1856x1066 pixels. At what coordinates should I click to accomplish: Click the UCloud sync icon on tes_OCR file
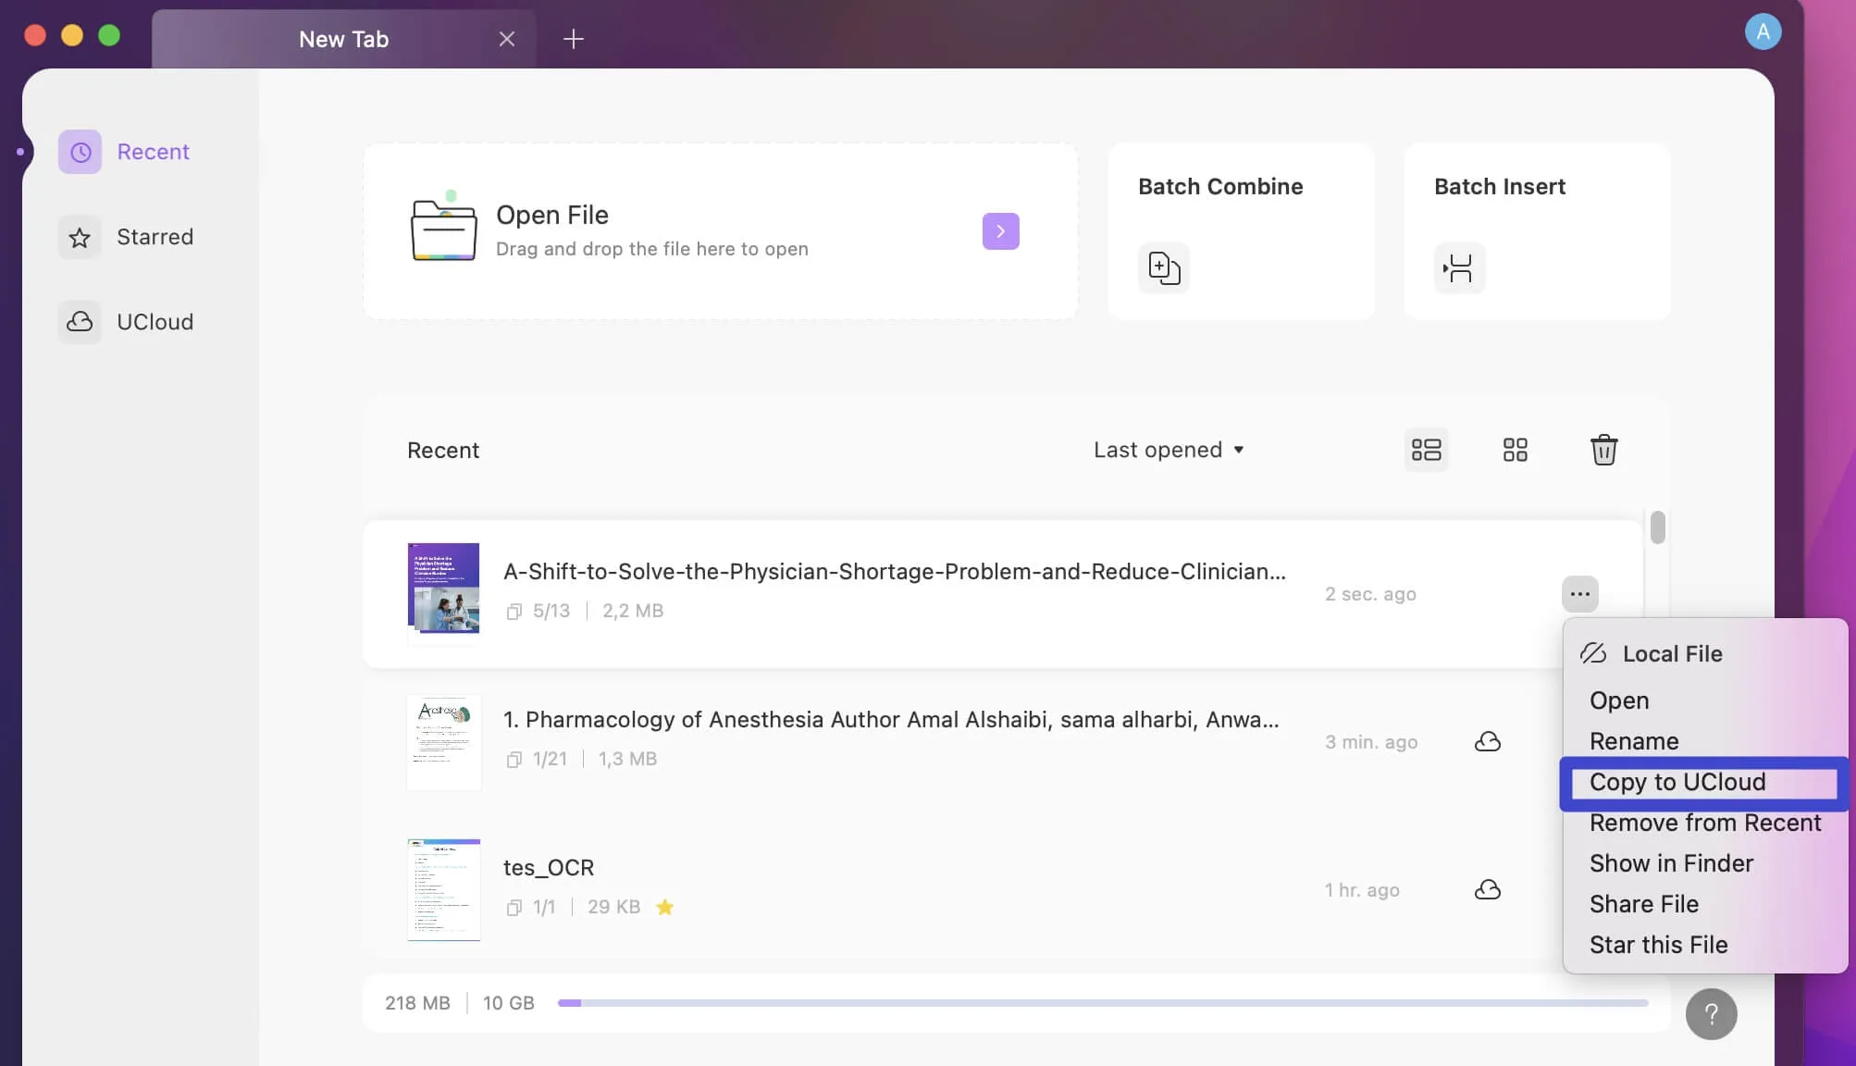click(x=1488, y=888)
